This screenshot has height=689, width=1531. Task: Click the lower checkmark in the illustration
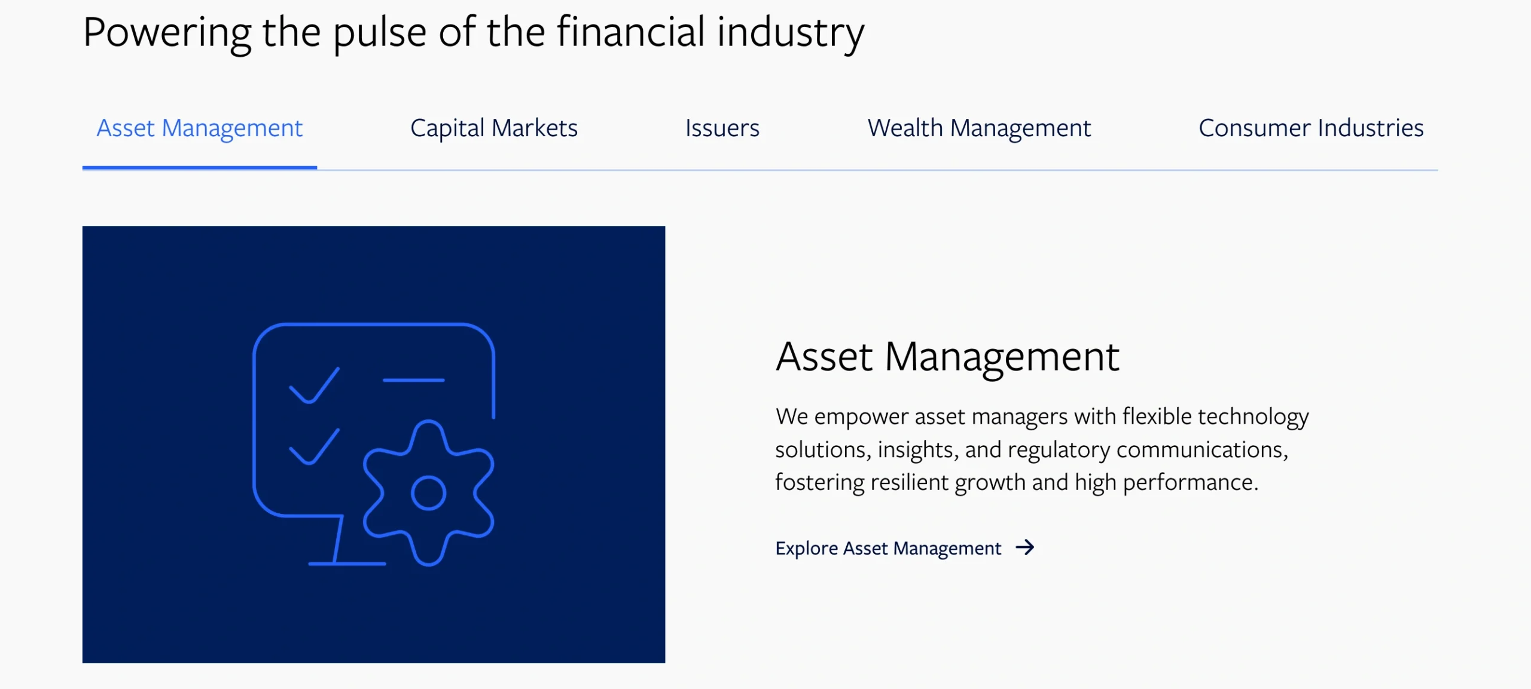click(314, 446)
